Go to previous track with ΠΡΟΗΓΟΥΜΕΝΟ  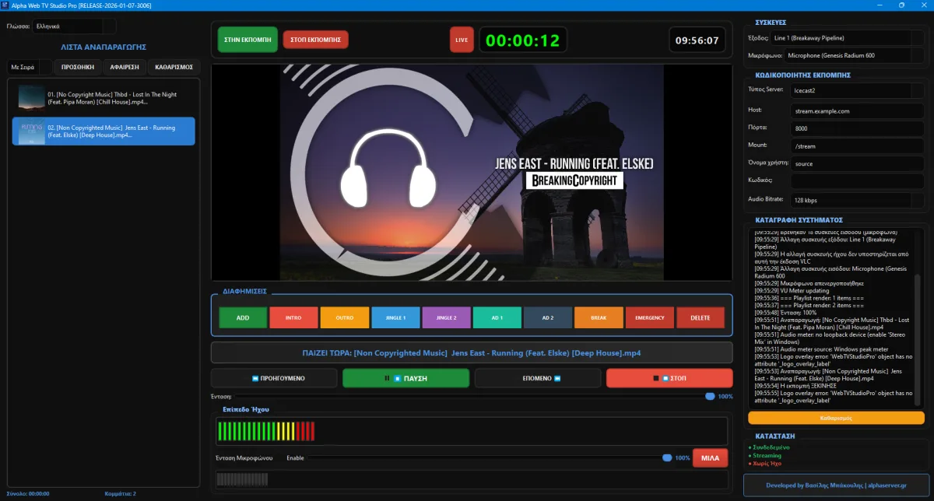(x=273, y=378)
